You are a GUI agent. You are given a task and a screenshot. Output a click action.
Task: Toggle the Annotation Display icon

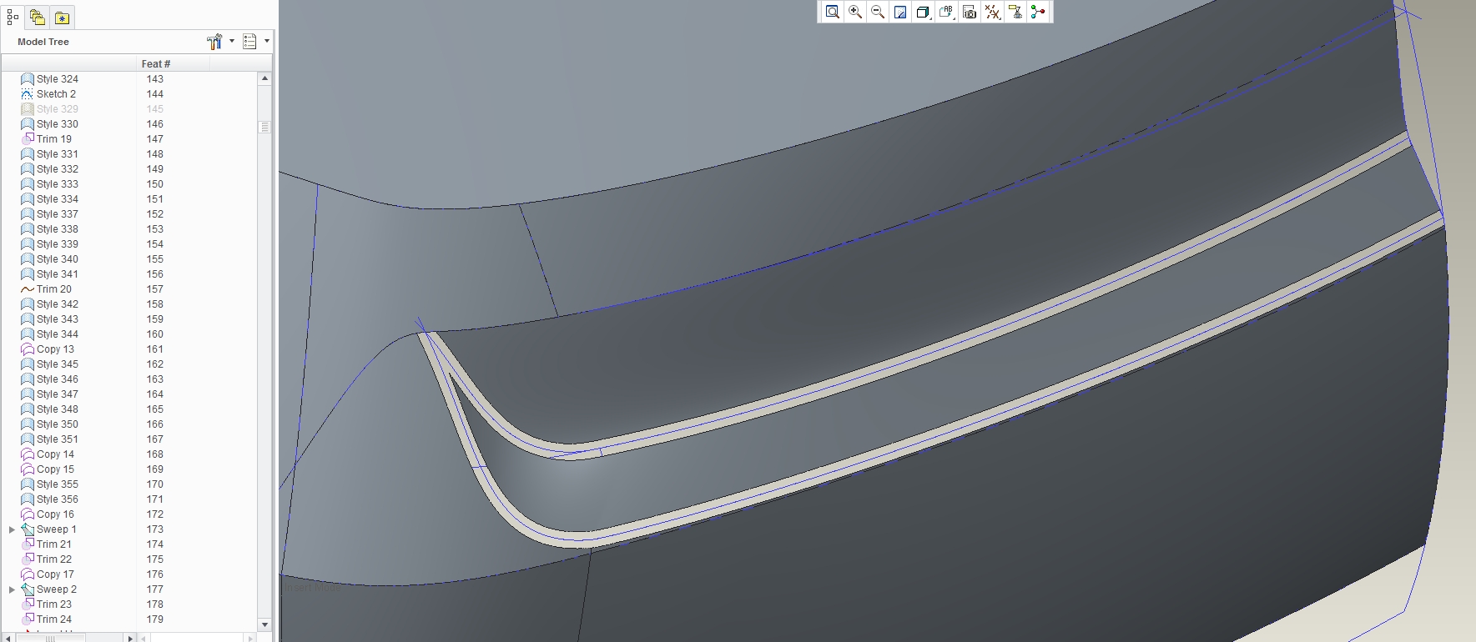point(1015,12)
